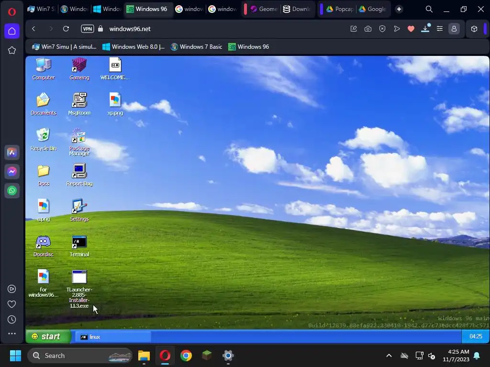Open the sidebar three dots setup

tap(12, 334)
